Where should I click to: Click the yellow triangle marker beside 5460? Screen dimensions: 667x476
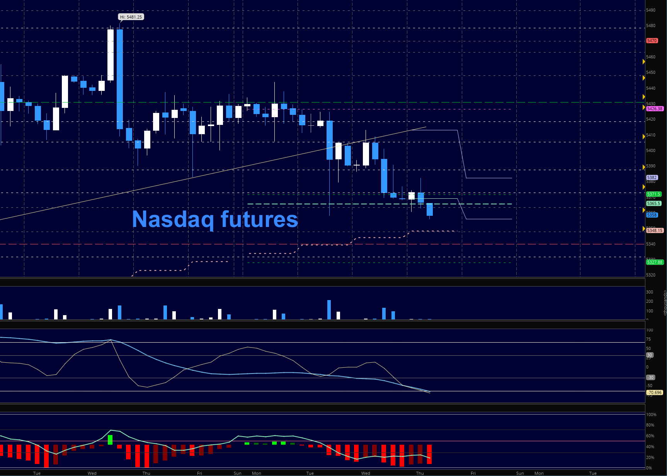[644, 62]
